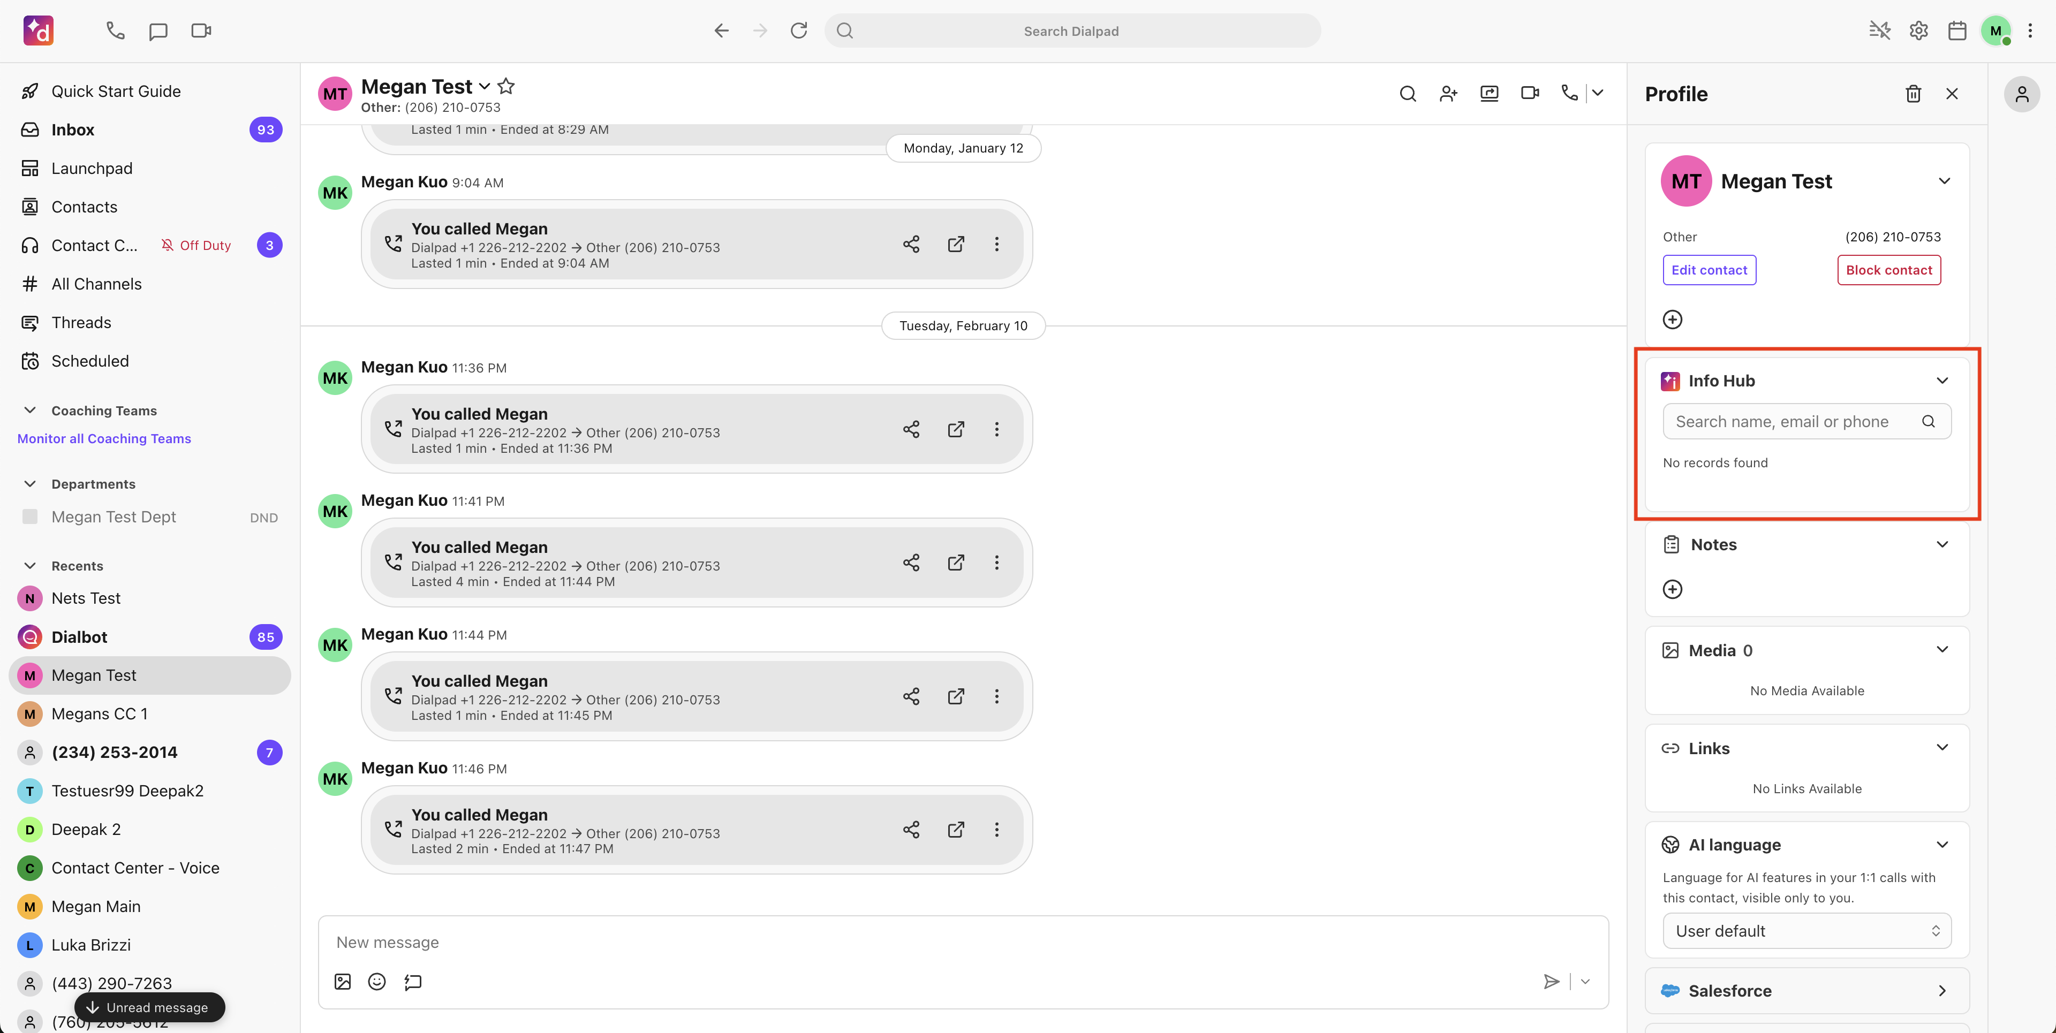Image resolution: width=2056 pixels, height=1033 pixels.
Task: Click the Dialpad logo
Action: (39, 31)
